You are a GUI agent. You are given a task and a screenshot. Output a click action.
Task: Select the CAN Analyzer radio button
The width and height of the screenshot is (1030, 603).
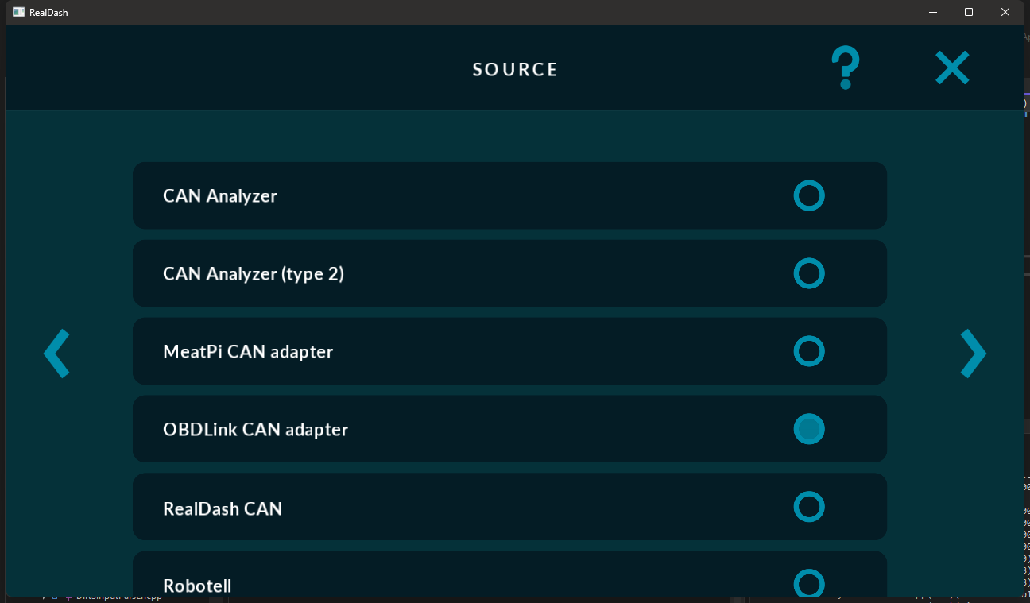point(808,195)
